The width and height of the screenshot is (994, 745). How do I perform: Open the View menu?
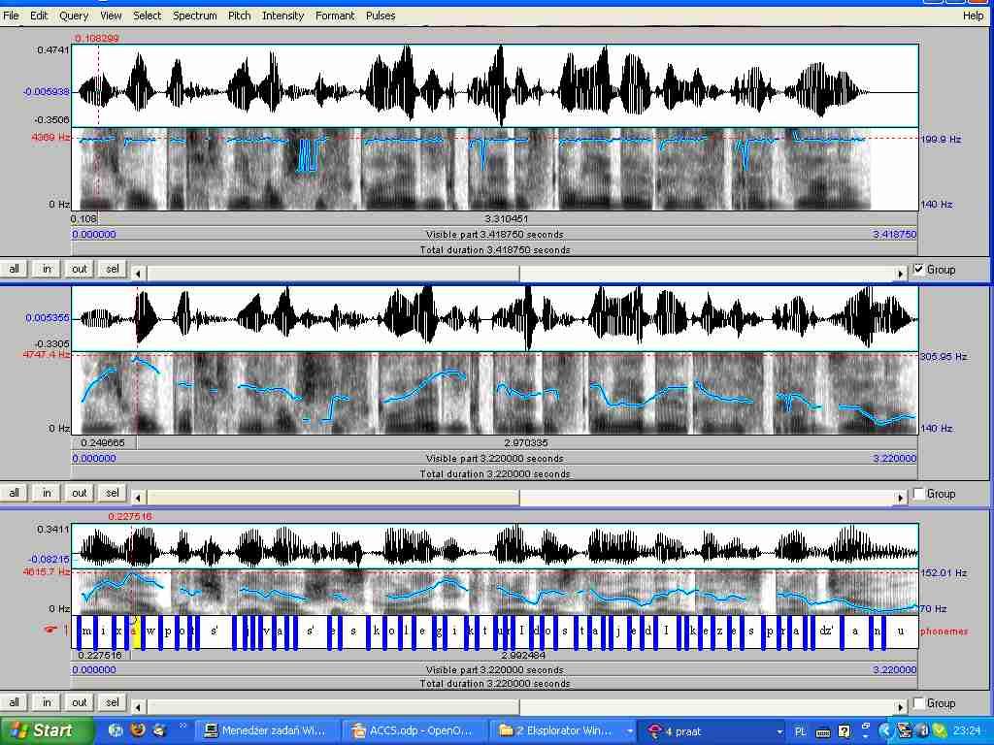tap(111, 16)
